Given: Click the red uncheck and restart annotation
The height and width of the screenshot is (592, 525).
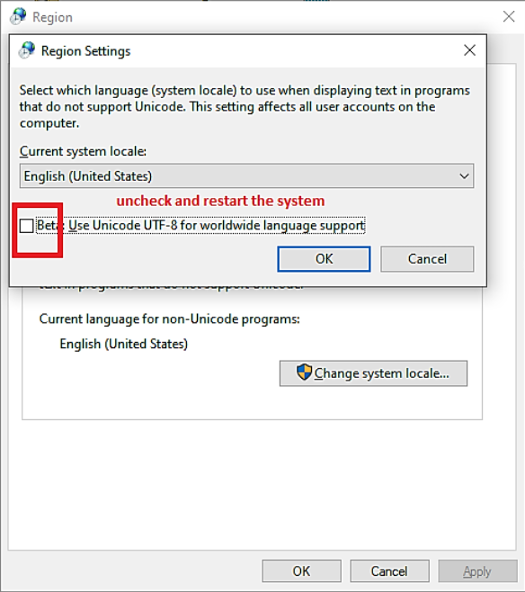Looking at the screenshot, I should pyautogui.click(x=220, y=201).
